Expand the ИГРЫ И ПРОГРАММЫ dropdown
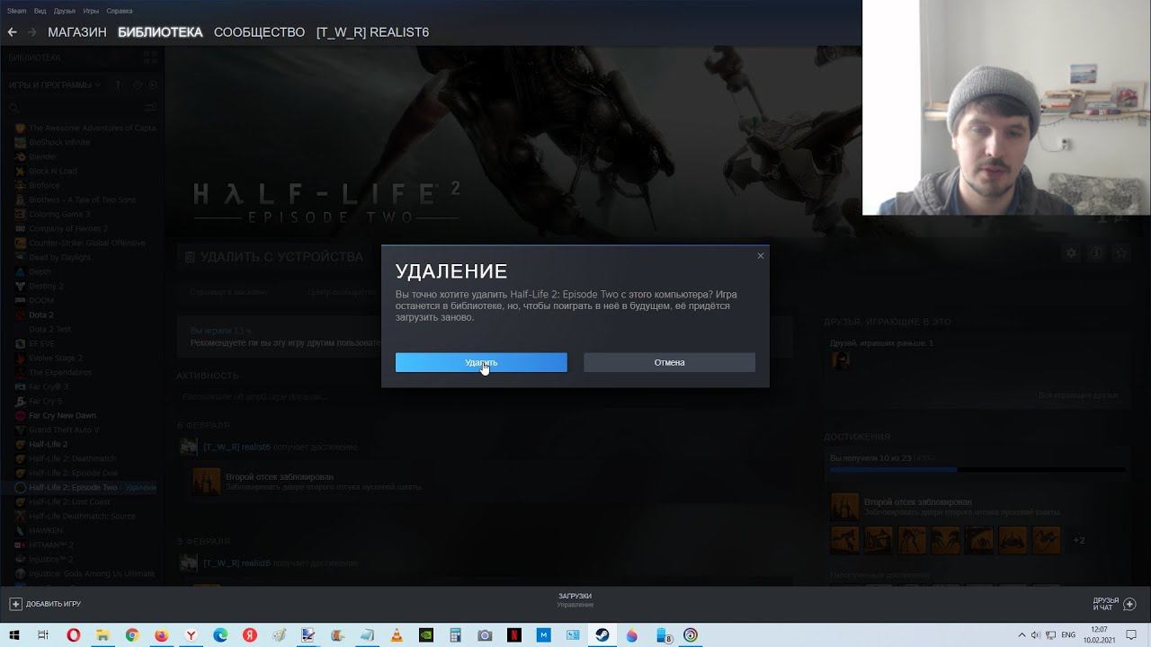The image size is (1151, 647). 54,85
